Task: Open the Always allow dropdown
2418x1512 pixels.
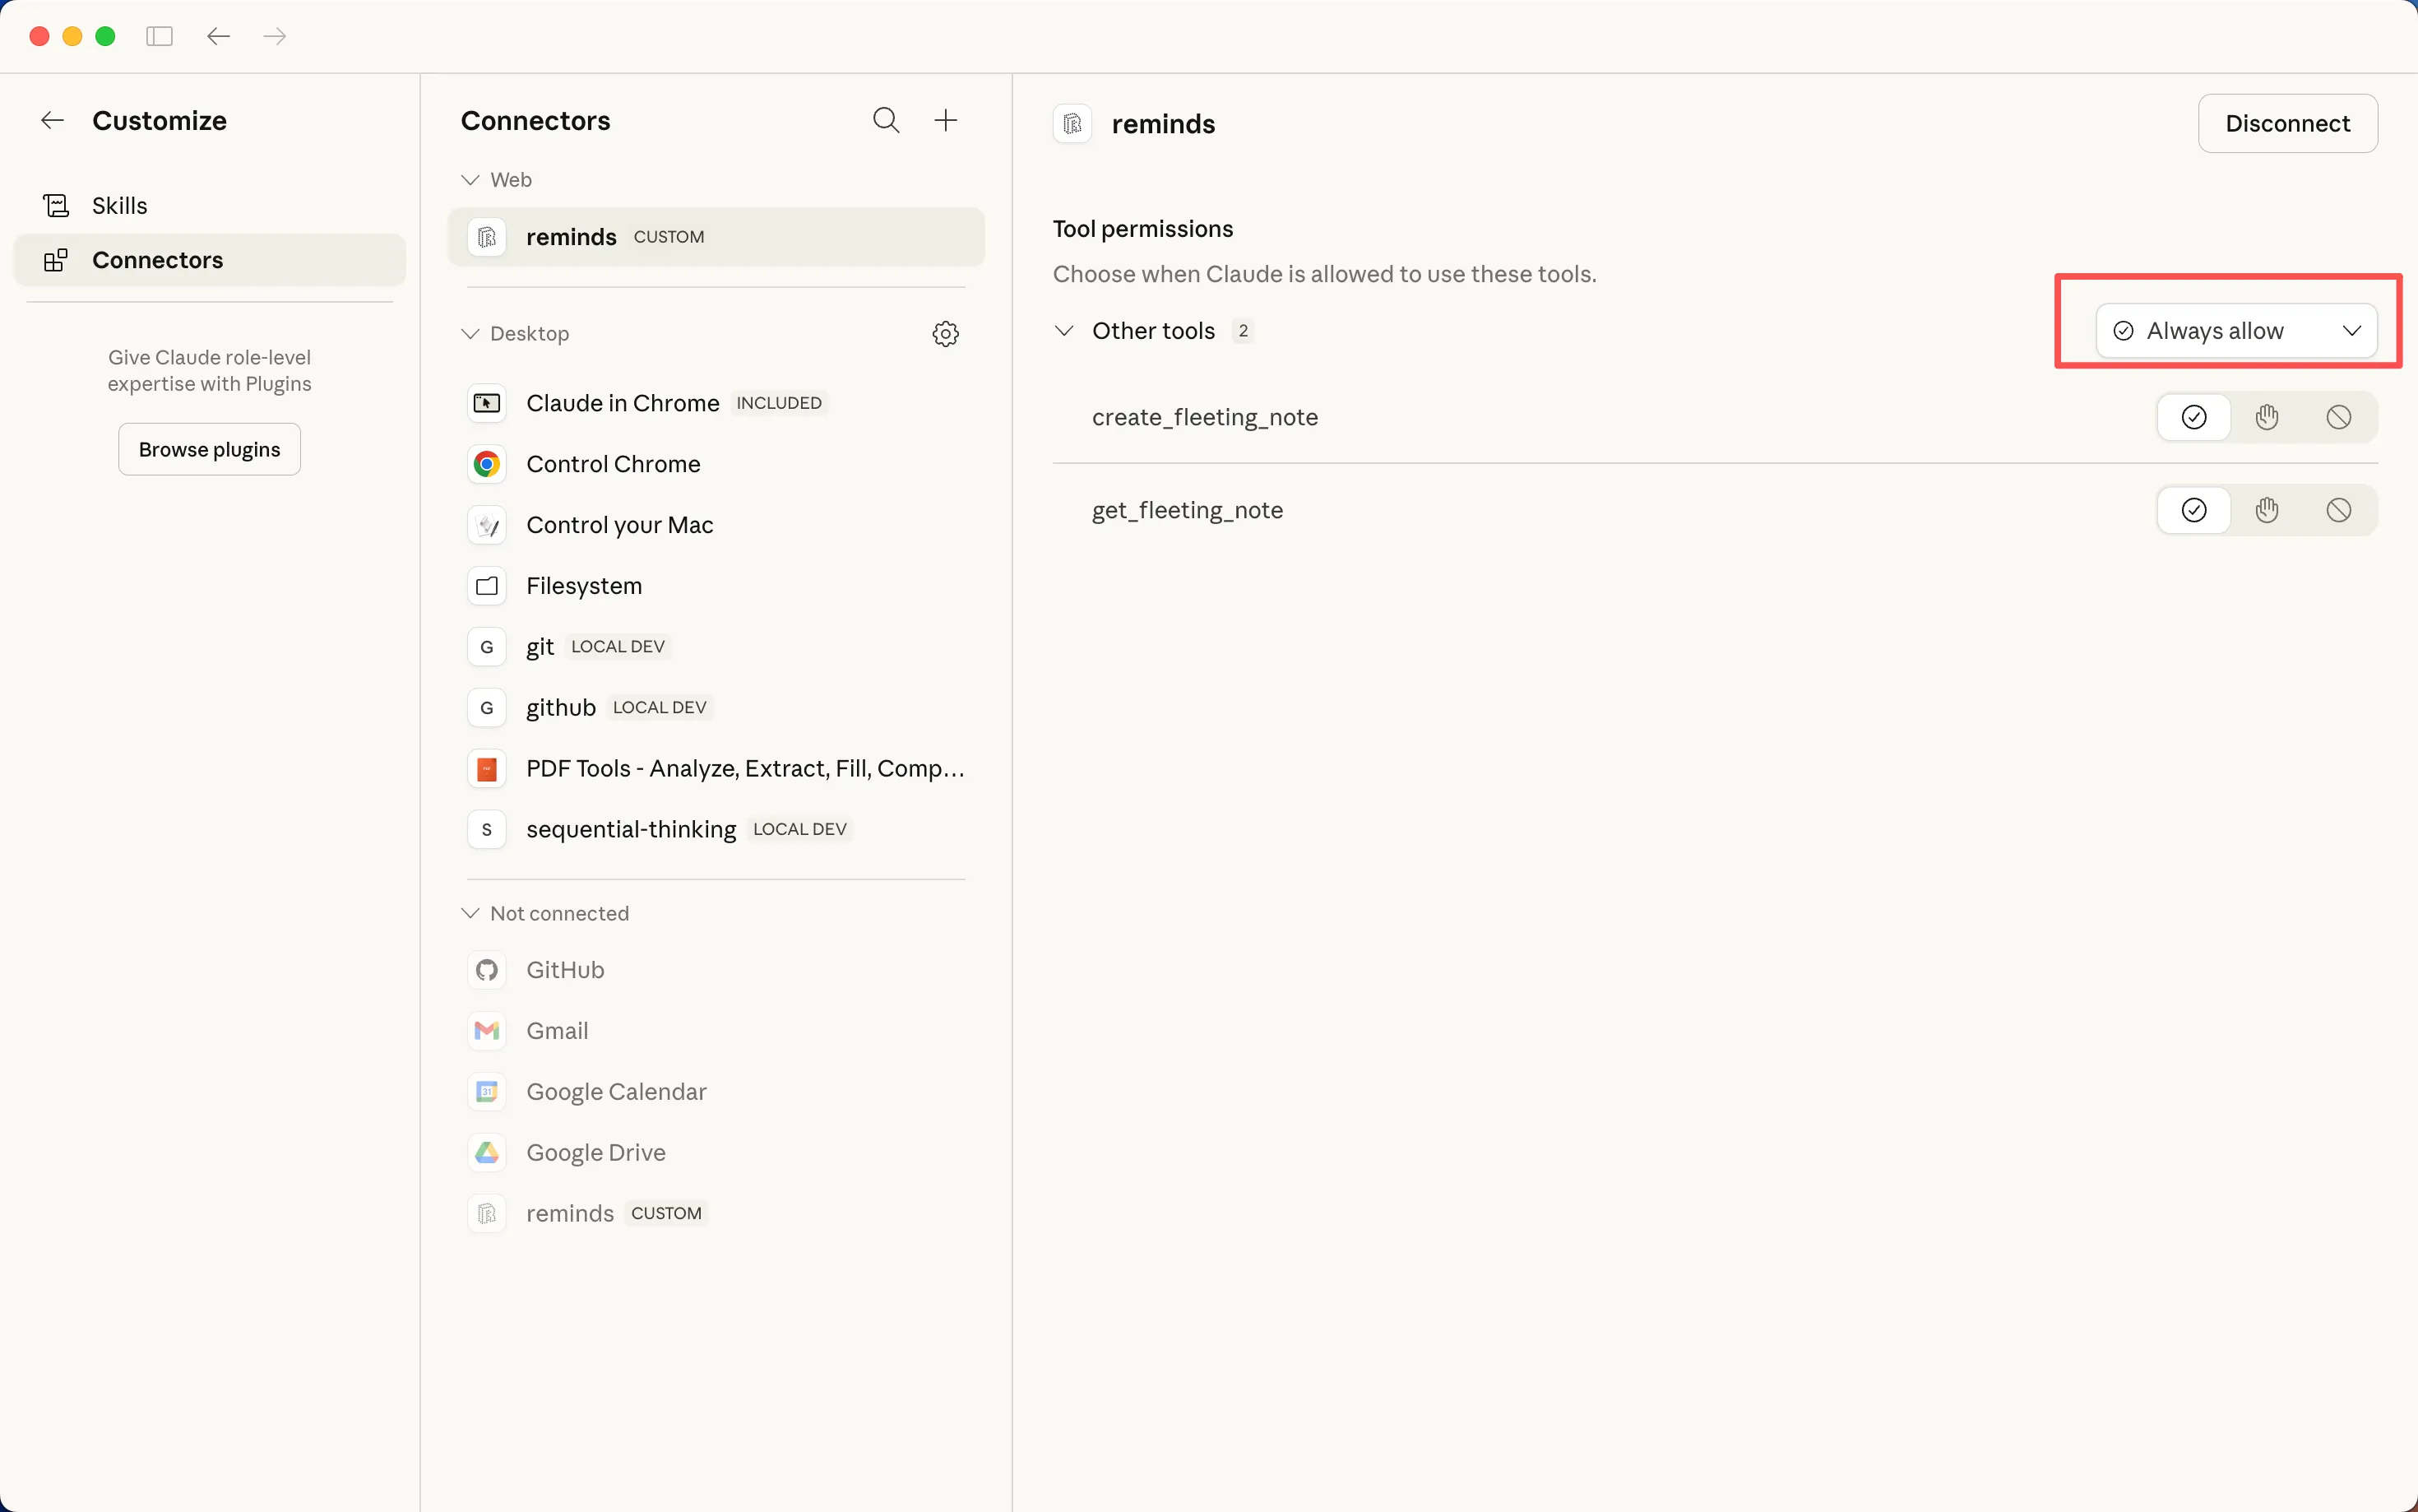Action: (x=2235, y=331)
